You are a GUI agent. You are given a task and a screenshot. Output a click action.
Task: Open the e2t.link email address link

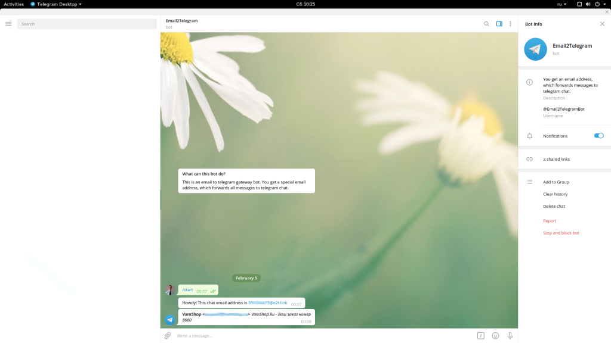(268, 303)
